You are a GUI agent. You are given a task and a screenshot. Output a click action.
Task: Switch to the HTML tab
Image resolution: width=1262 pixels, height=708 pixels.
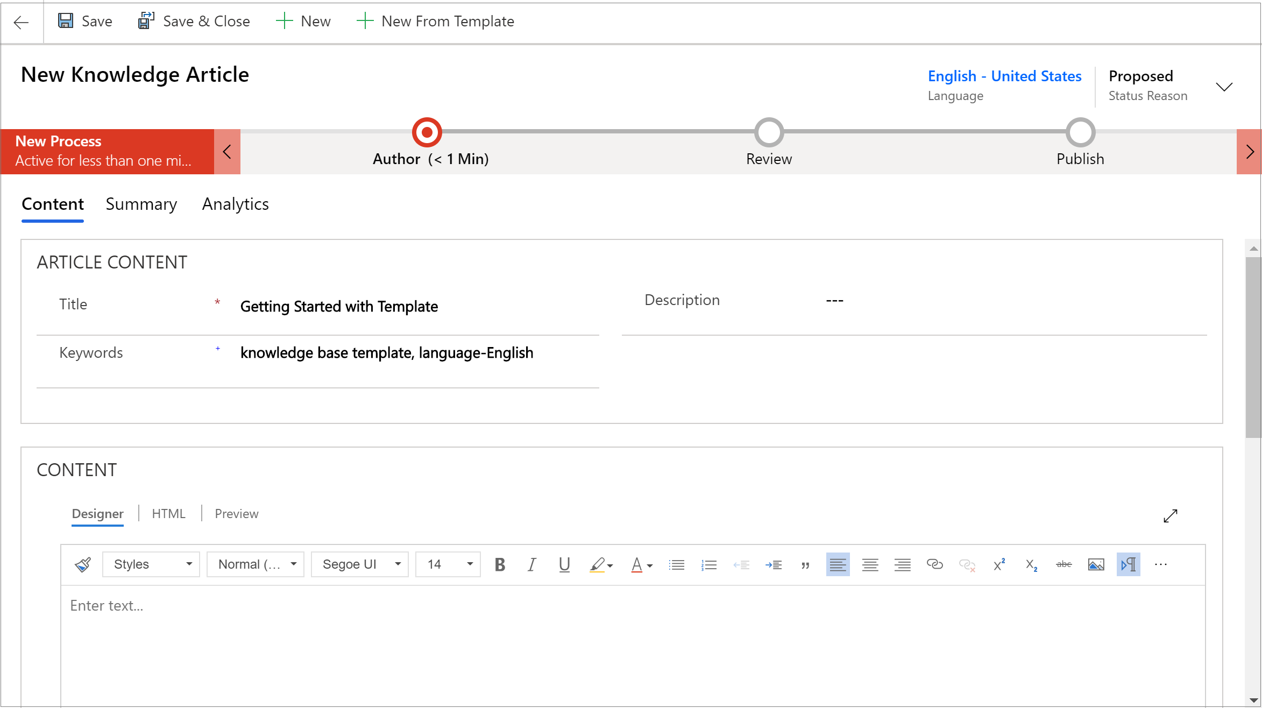click(x=168, y=513)
